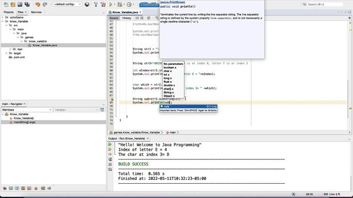Click the Open Project toolbar icon
The height and width of the screenshot is (198, 353).
click(20, 4)
